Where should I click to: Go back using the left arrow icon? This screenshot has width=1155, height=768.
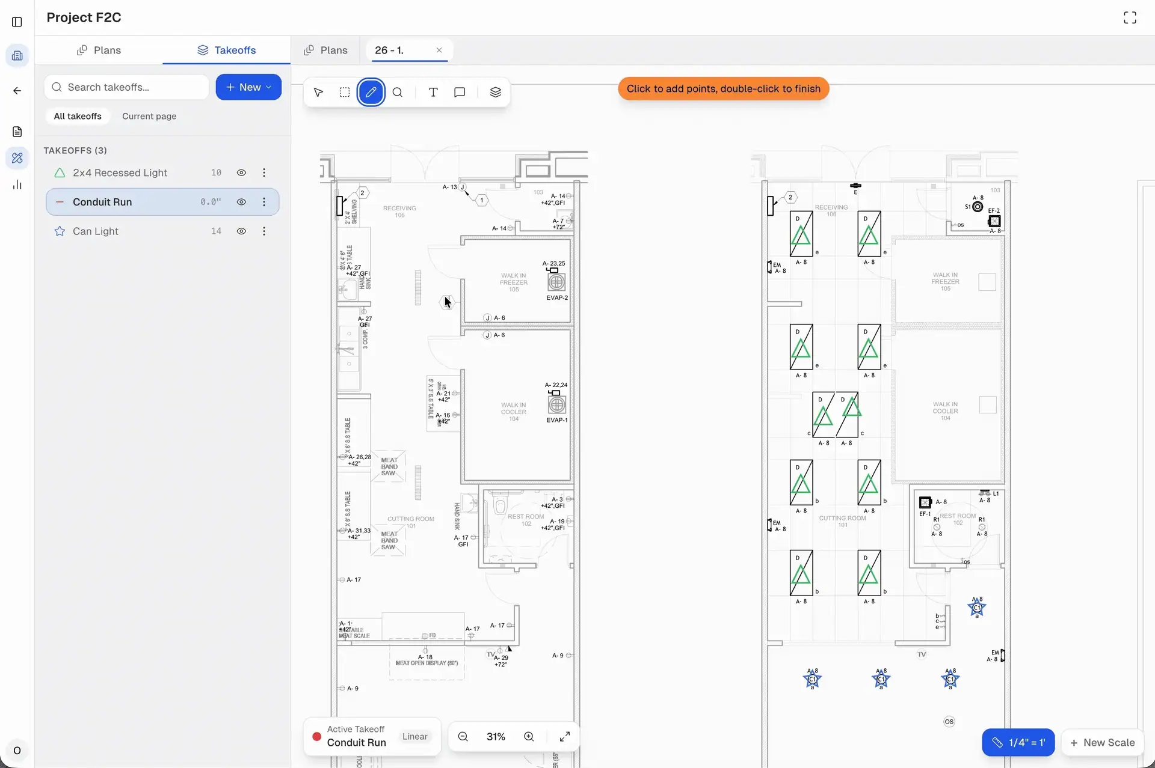tap(17, 91)
